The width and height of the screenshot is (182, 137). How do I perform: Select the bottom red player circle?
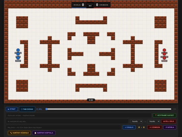[164, 58]
